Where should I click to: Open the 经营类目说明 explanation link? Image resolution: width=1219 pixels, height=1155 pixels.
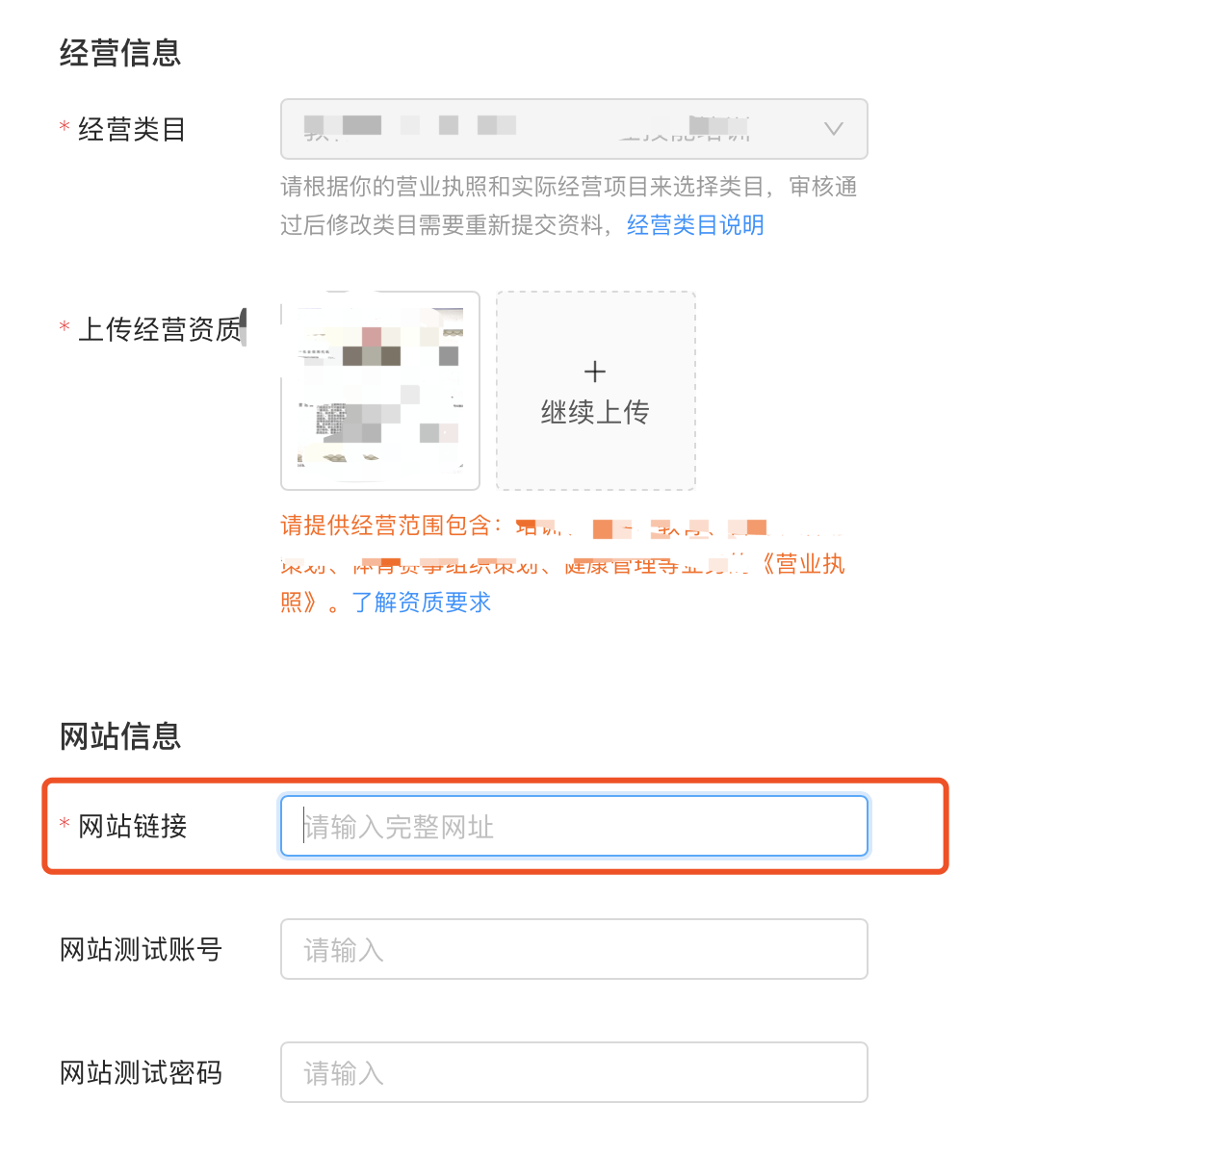pos(694,224)
